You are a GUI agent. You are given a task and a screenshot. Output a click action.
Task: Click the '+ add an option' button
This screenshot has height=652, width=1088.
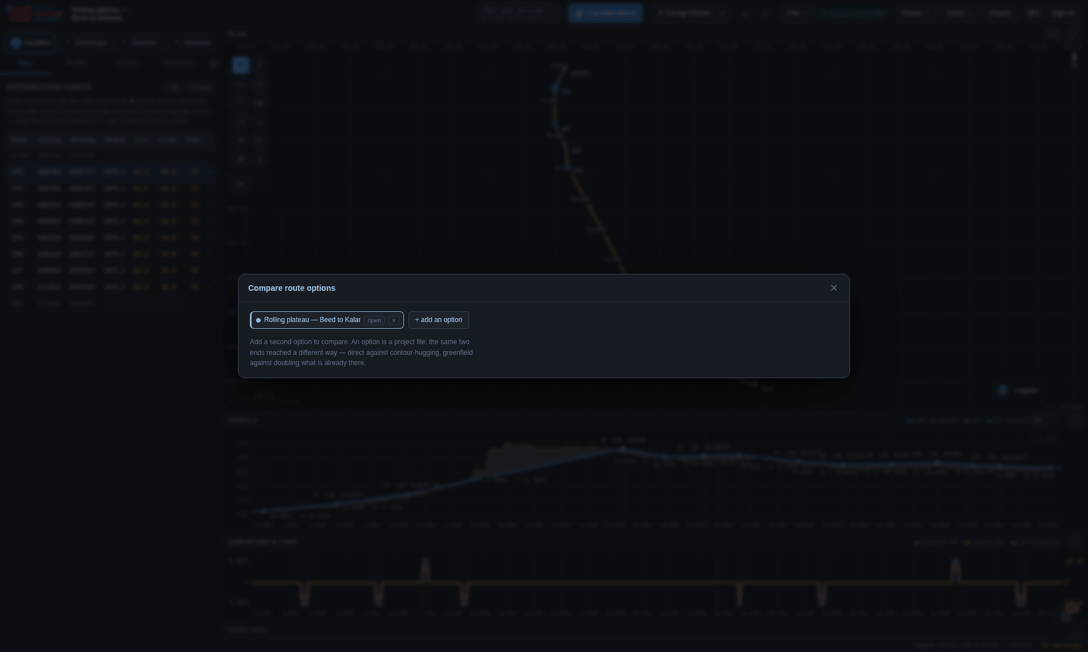click(439, 320)
